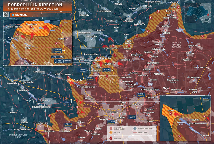Click the Telegram logo beside @RYBAR
This screenshot has width=214, height=144.
[x=13, y=15]
